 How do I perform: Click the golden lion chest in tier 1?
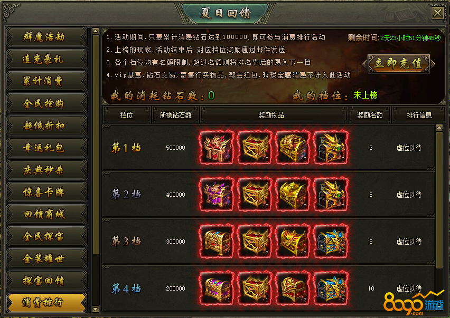[293, 148]
